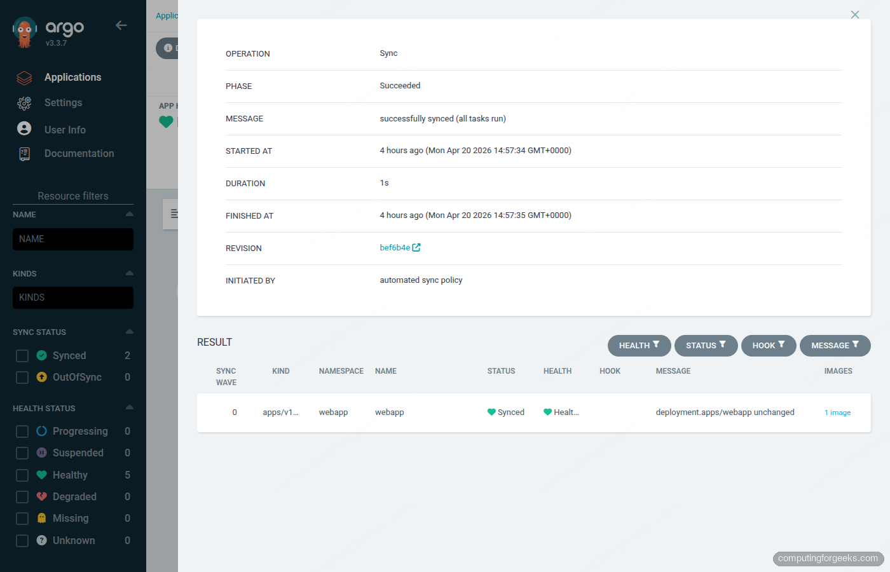Click the 1 image link
The image size is (890, 572).
837,412
